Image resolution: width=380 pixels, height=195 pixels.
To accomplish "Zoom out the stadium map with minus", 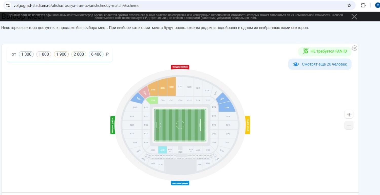I will [349, 126].
